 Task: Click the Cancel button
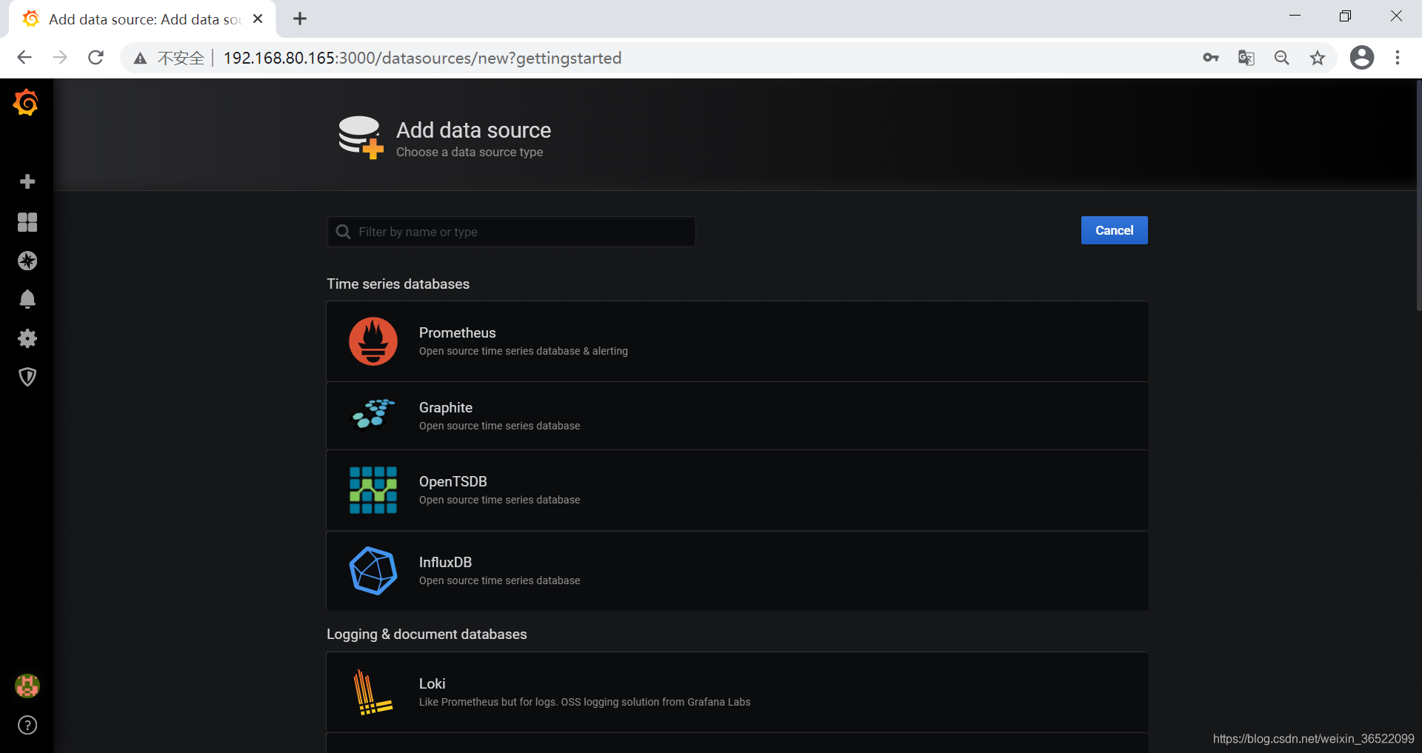[x=1114, y=230]
